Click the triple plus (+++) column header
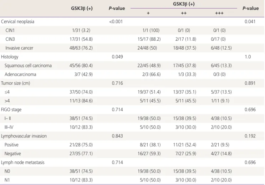265x185 pixels. [219, 13]
